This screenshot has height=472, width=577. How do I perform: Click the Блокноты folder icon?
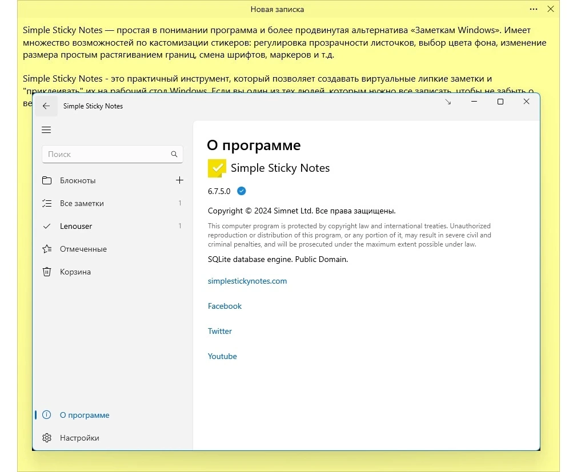pyautogui.click(x=47, y=180)
